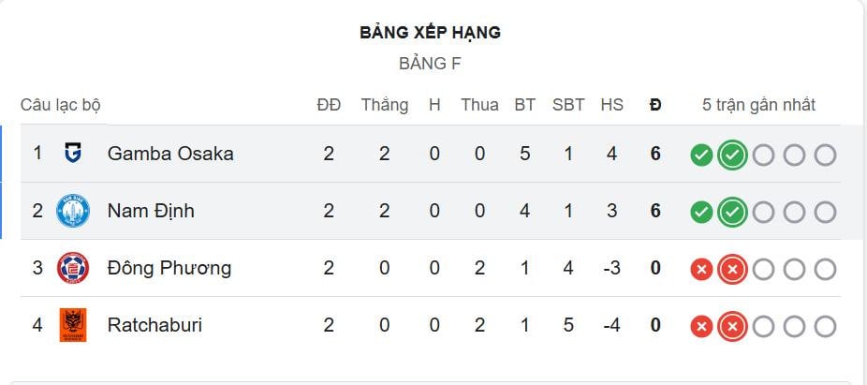Click the Đ points column header
Image resolution: width=867 pixels, height=385 pixels.
click(655, 105)
